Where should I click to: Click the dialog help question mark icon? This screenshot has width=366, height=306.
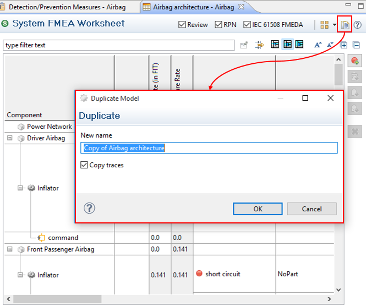[90, 208]
